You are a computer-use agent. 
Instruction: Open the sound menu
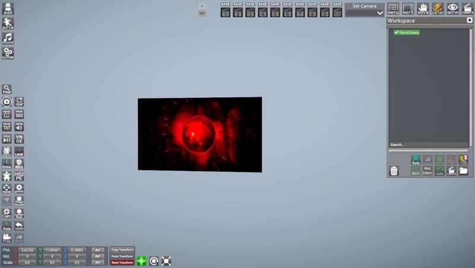(8, 38)
